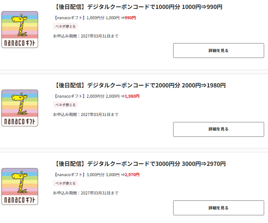This screenshot has width=268, height=223.
Task: Open the 2000円⇒1980円 digital coupon title
Action: (139, 85)
